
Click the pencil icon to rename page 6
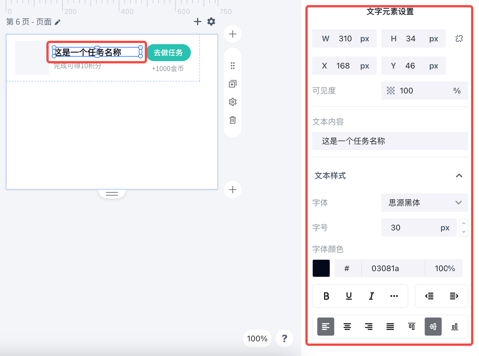point(57,22)
